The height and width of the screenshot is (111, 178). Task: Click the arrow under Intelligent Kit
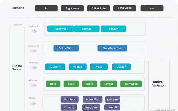click(33, 51)
